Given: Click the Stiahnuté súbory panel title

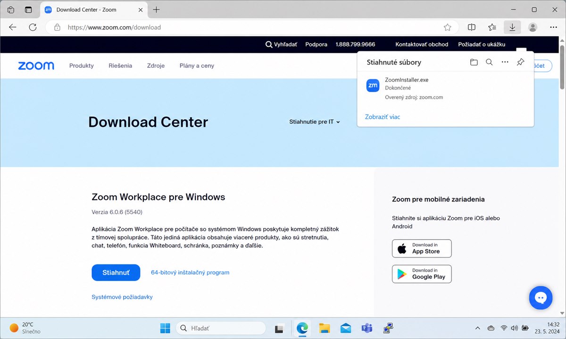Looking at the screenshot, I should click(x=394, y=62).
